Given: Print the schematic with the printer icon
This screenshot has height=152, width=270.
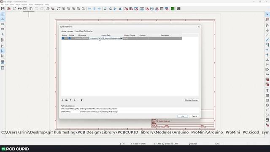Looking at the screenshot, I should point(20,8).
